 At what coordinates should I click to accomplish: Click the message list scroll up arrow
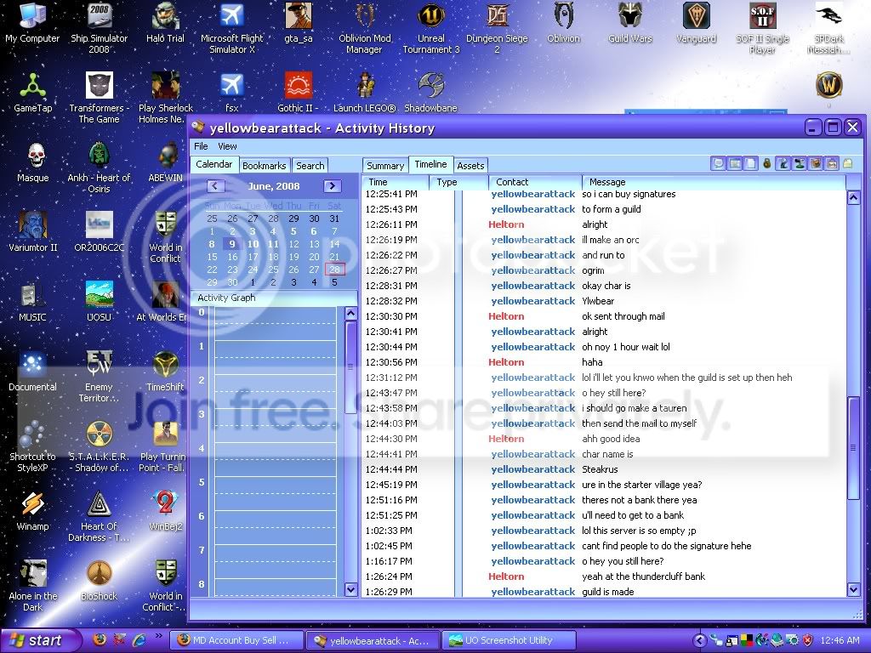854,197
